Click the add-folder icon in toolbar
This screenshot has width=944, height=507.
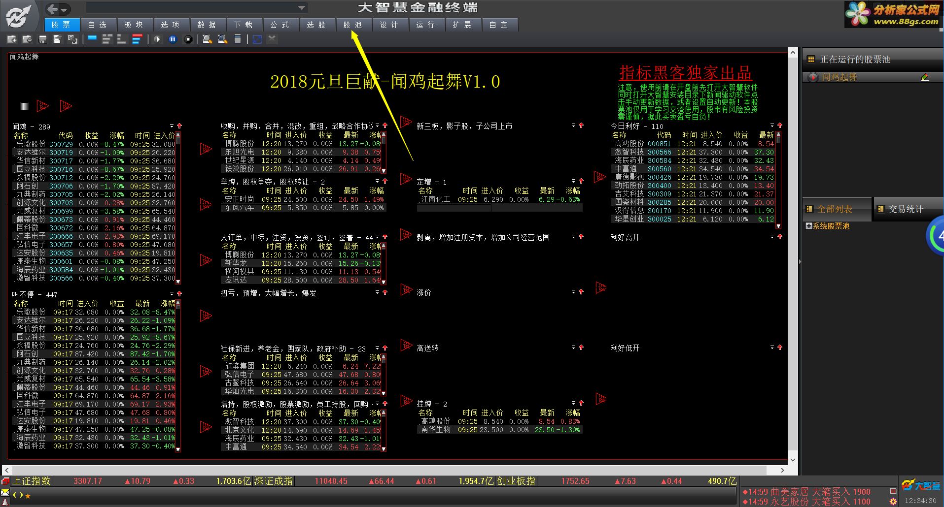pyautogui.click(x=12, y=39)
